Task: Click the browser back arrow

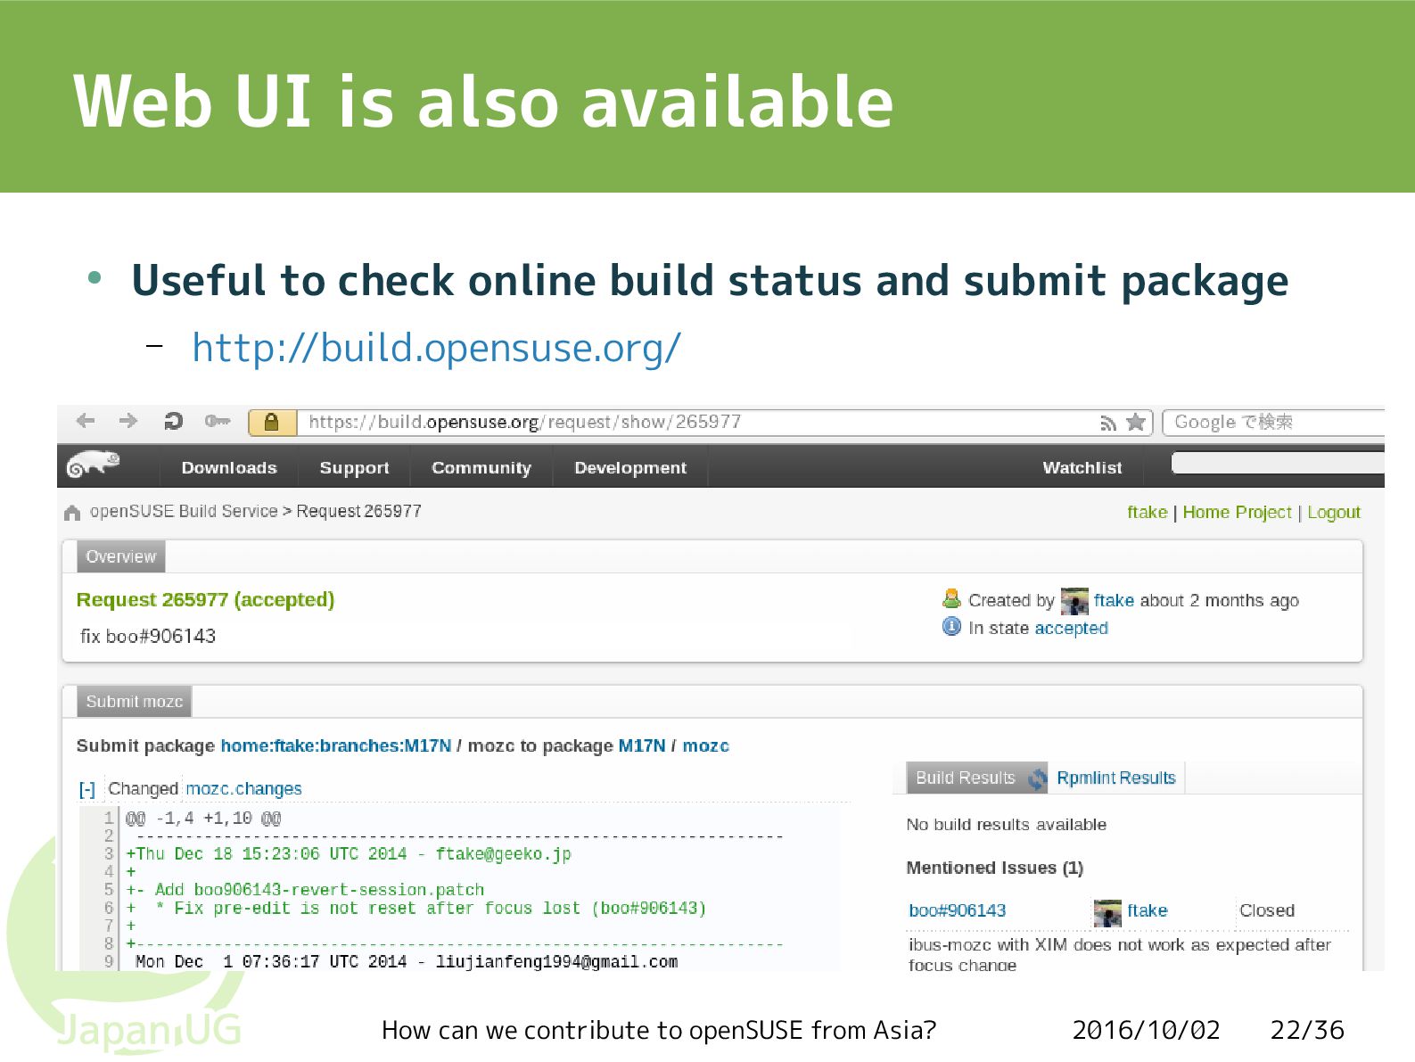Action: pos(86,421)
